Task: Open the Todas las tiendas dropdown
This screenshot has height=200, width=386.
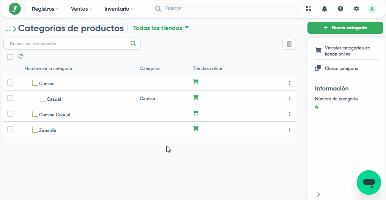Action: pyautogui.click(x=161, y=28)
